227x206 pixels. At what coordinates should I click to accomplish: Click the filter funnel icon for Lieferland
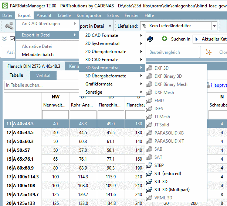(x=143, y=26)
